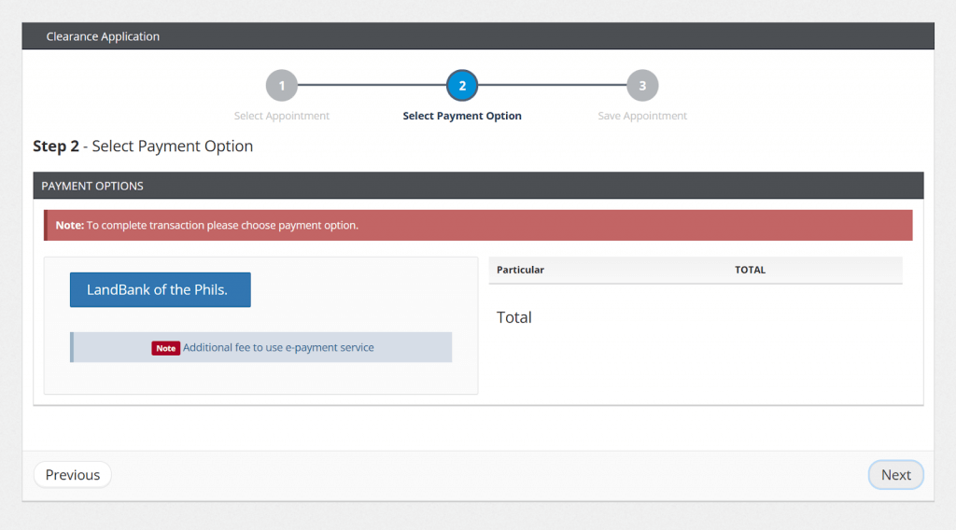Go to the Save Appointment step label
The width and height of the screenshot is (956, 530).
[x=642, y=116]
